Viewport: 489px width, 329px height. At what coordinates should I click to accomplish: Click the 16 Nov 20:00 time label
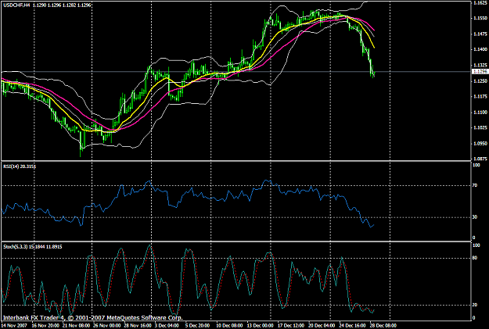[45, 326]
